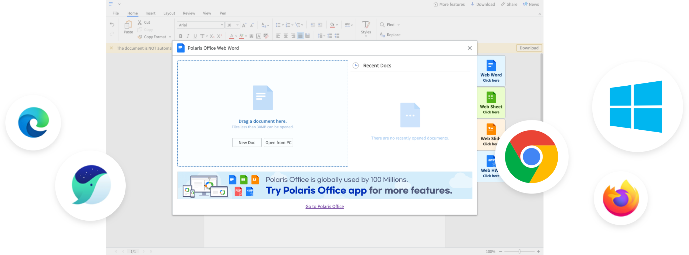The image size is (689, 255).
Task: Go to the last page in status bar
Action: [151, 252]
